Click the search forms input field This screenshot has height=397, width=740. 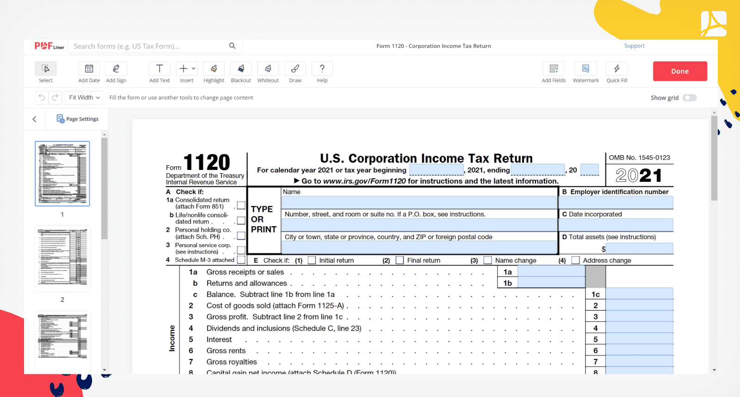148,46
